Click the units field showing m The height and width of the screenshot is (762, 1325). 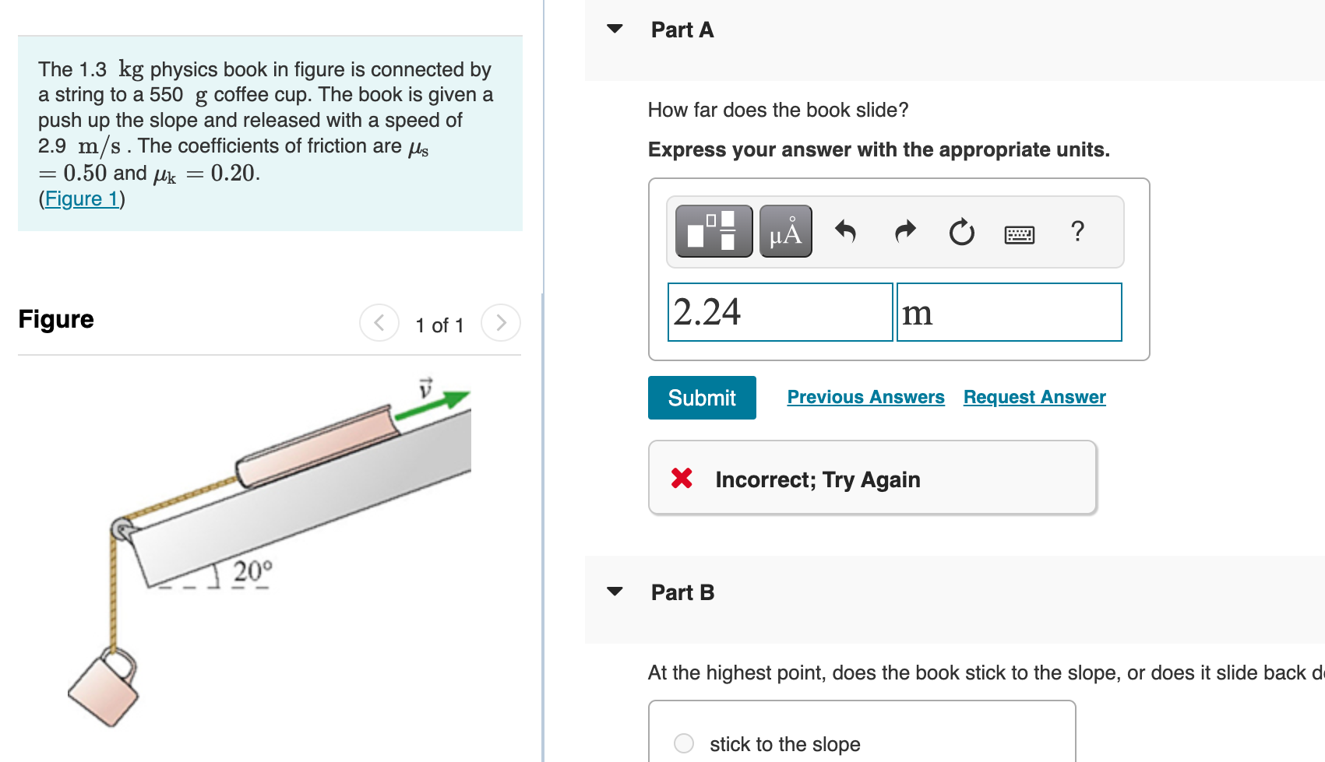(x=1009, y=311)
